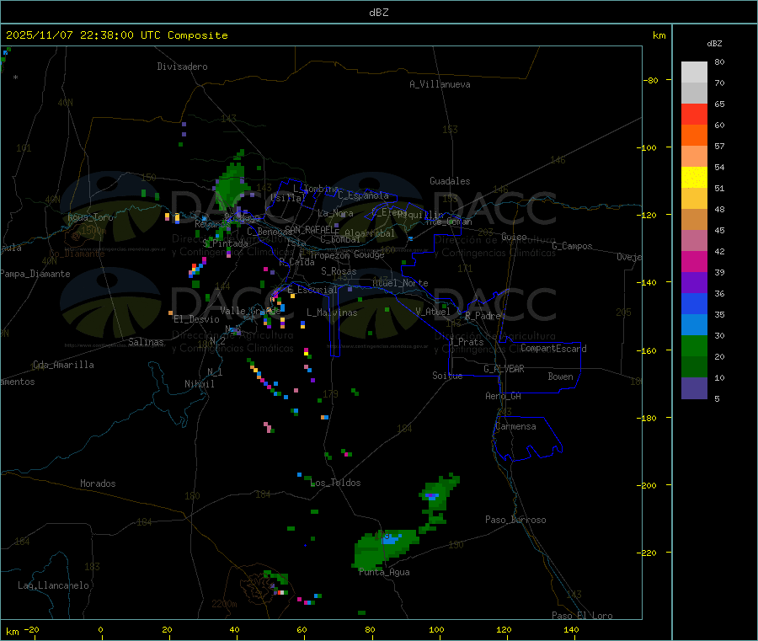
Task: Click the dark green 10-20 dBZ legend swatch
Action: (694, 367)
